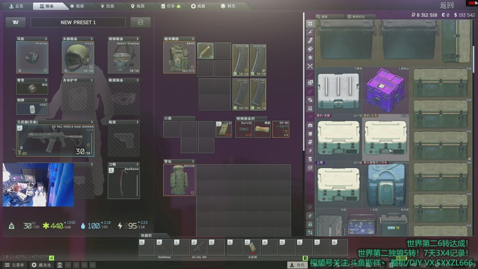The height and width of the screenshot is (269, 478).
Task: Click the equipment panel vertical scrollbar
Action: (304, 82)
